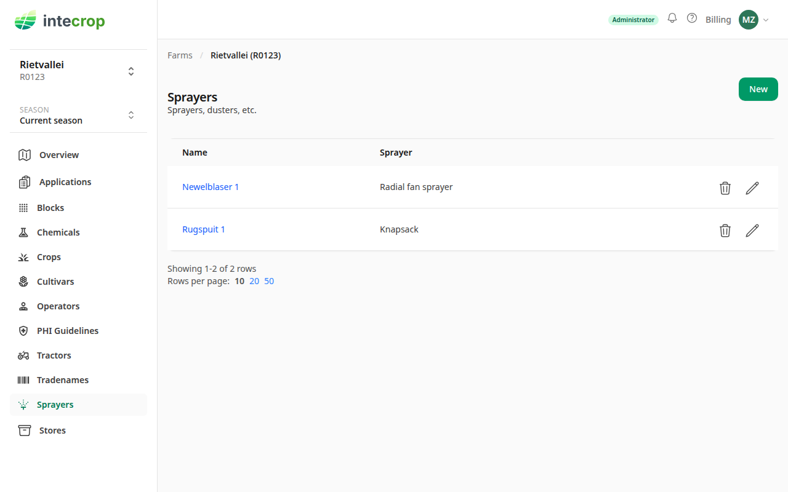Image resolution: width=788 pixels, height=492 pixels.
Task: Click the Sprayer column header
Action: [396, 153]
